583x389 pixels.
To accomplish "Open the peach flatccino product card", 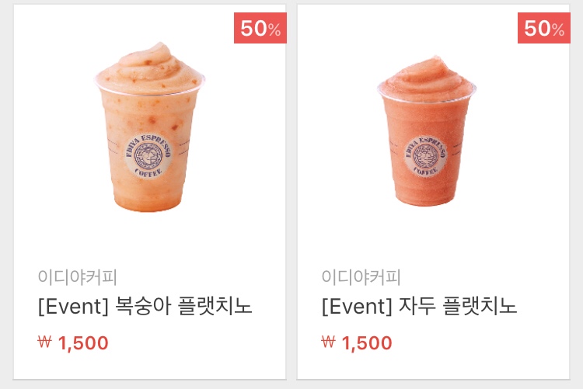I will point(149,192).
